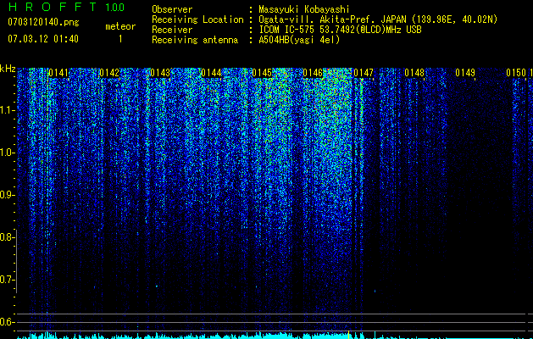Click the 0141 time marker
Screen dimensions: 533x339
pyautogui.click(x=58, y=73)
